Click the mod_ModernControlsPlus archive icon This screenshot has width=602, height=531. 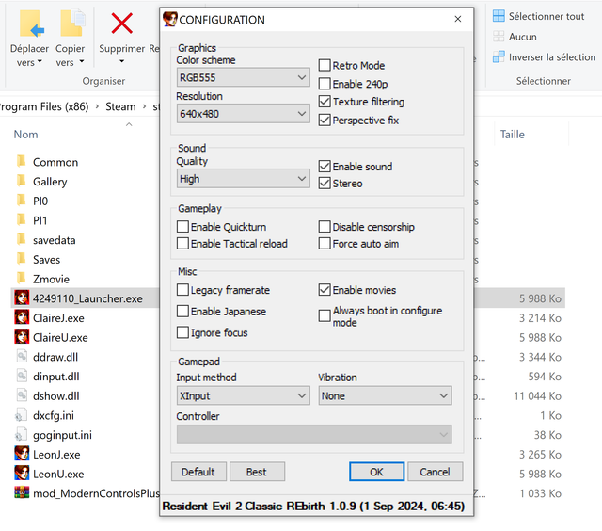point(22,492)
